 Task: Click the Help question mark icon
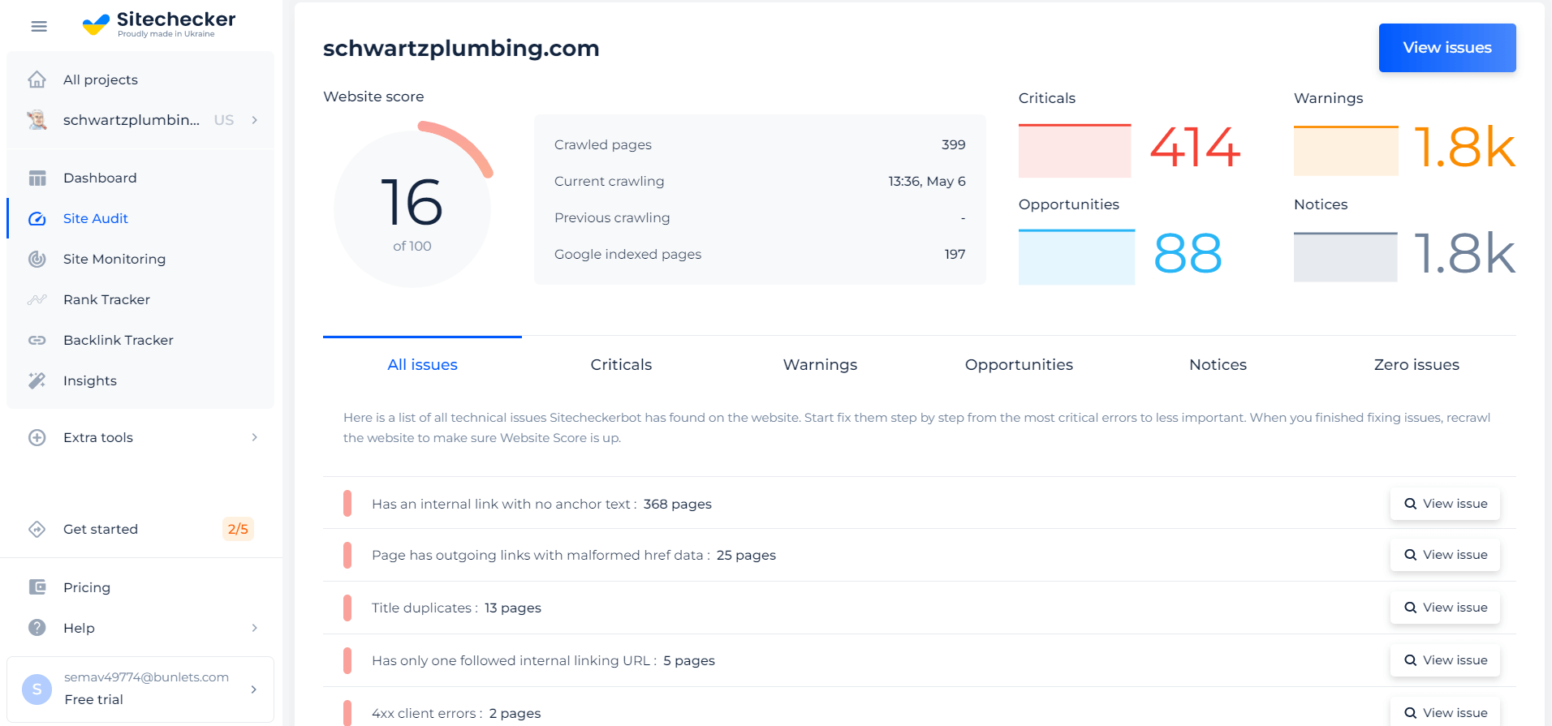[x=37, y=628]
